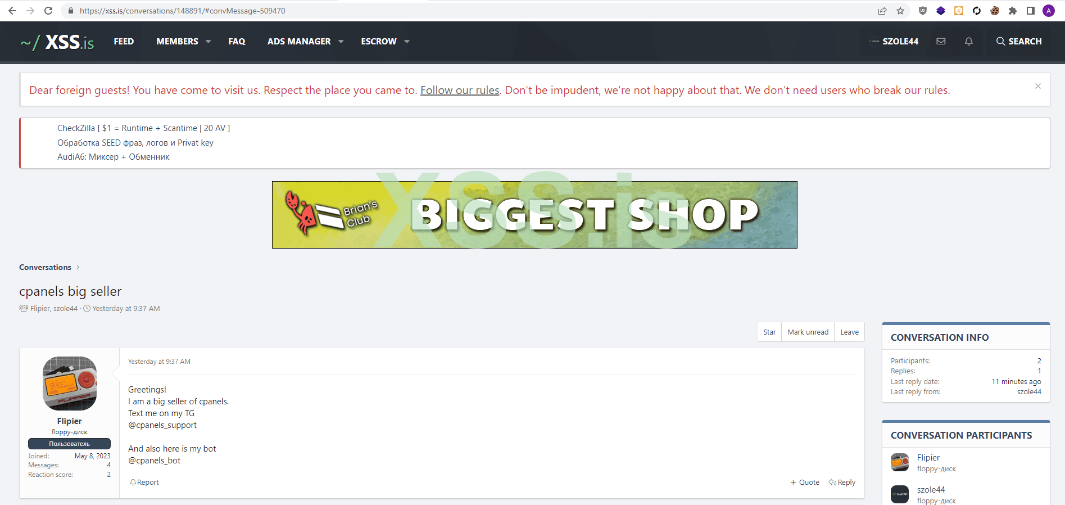Open the shield extension icon

click(x=923, y=11)
